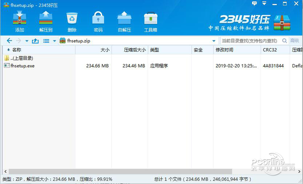Expand the fhsetup.zip address bar dropdown
The width and height of the screenshot is (303, 184).
point(214,41)
